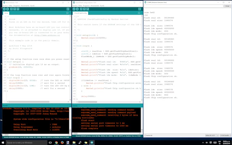This screenshot has height=145, width=232.
Task: Click horizontal scrollbar of CheckFlashConfig code editor
Action: point(88,102)
